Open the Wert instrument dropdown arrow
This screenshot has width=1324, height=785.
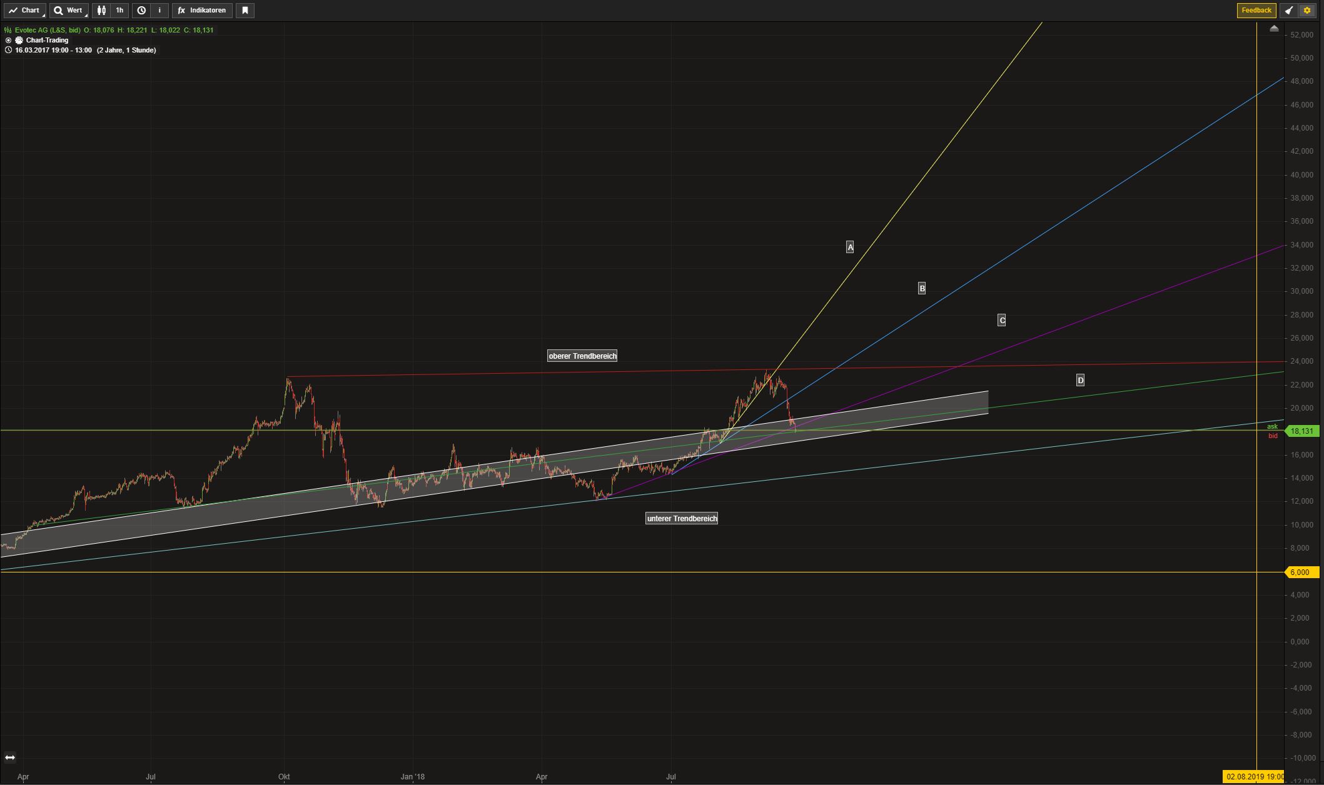[x=86, y=14]
